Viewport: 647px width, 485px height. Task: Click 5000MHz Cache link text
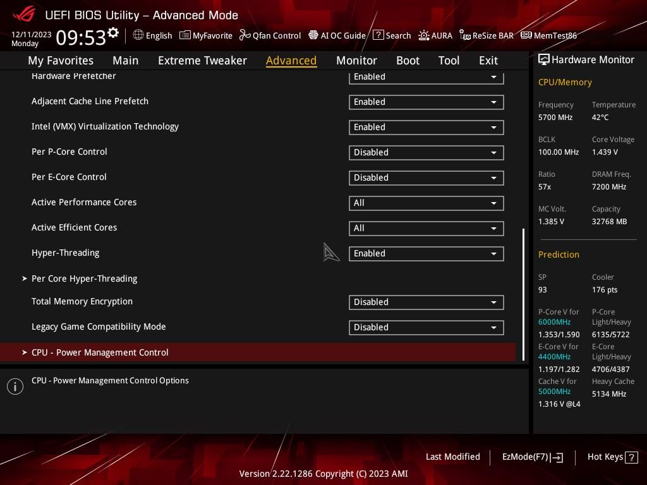(554, 392)
